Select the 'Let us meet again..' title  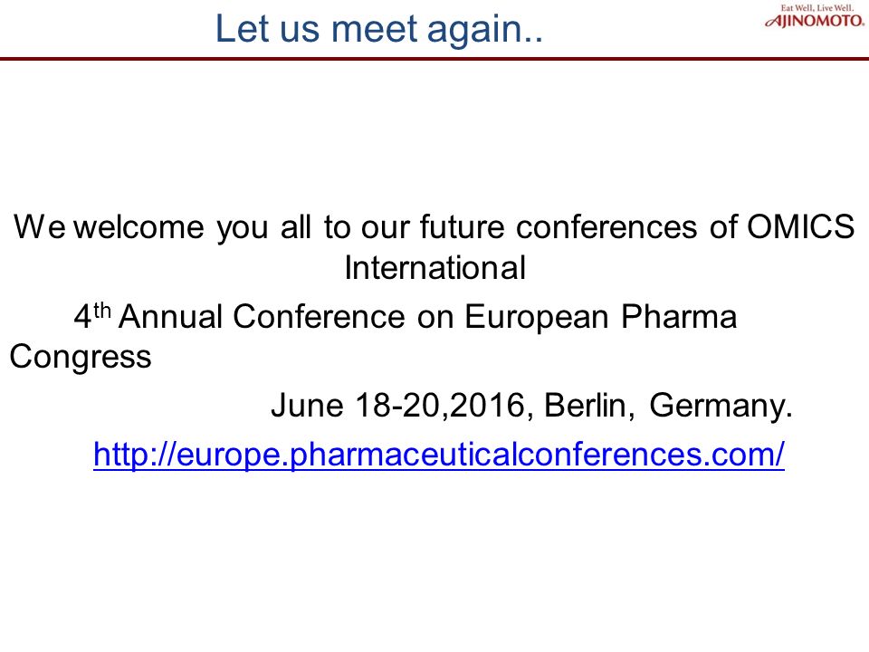click(378, 29)
